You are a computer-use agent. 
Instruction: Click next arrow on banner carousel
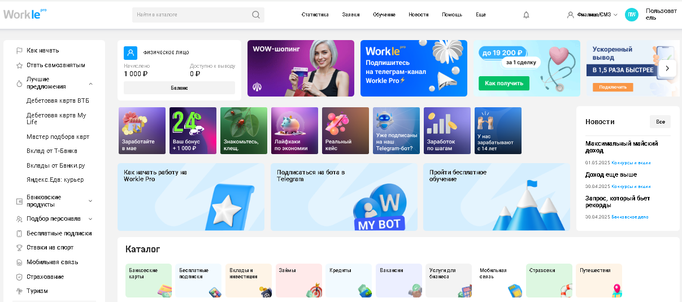pos(667,68)
